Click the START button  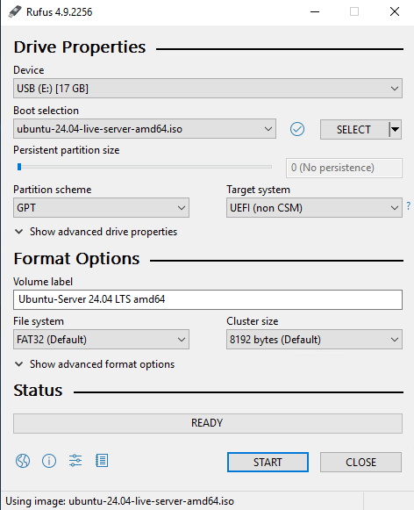click(x=268, y=462)
